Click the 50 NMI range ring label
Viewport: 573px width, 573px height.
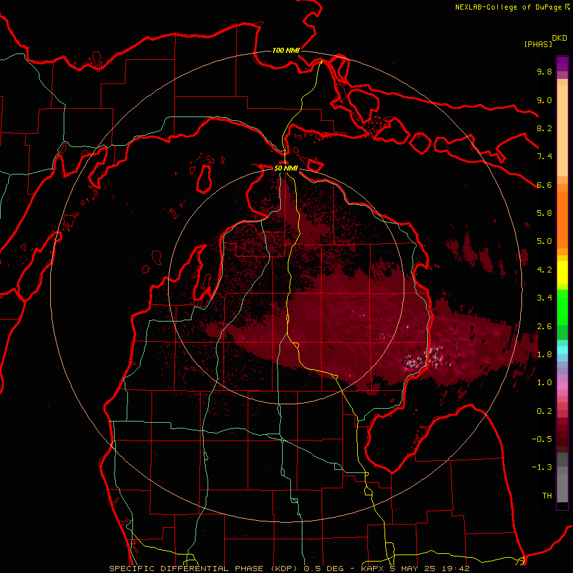point(286,168)
